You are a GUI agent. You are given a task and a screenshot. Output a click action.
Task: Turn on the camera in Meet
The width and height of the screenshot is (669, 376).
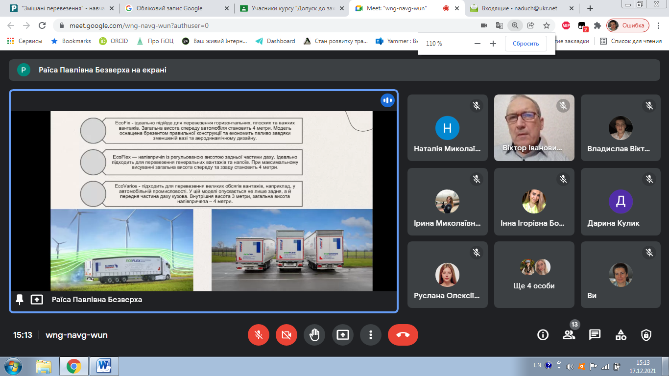tap(287, 335)
